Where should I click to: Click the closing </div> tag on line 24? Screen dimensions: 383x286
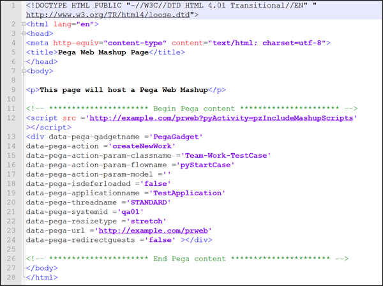(x=199, y=240)
